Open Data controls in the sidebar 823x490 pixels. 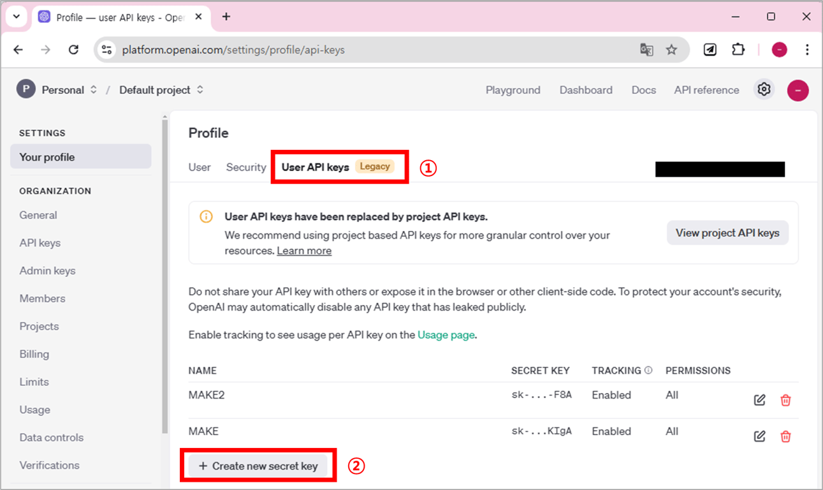coord(51,438)
